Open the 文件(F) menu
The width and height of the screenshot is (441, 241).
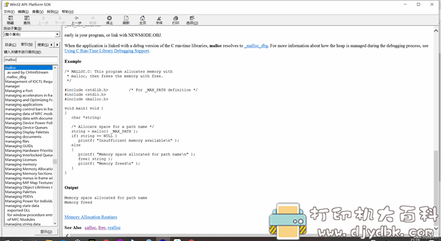coord(9,11)
